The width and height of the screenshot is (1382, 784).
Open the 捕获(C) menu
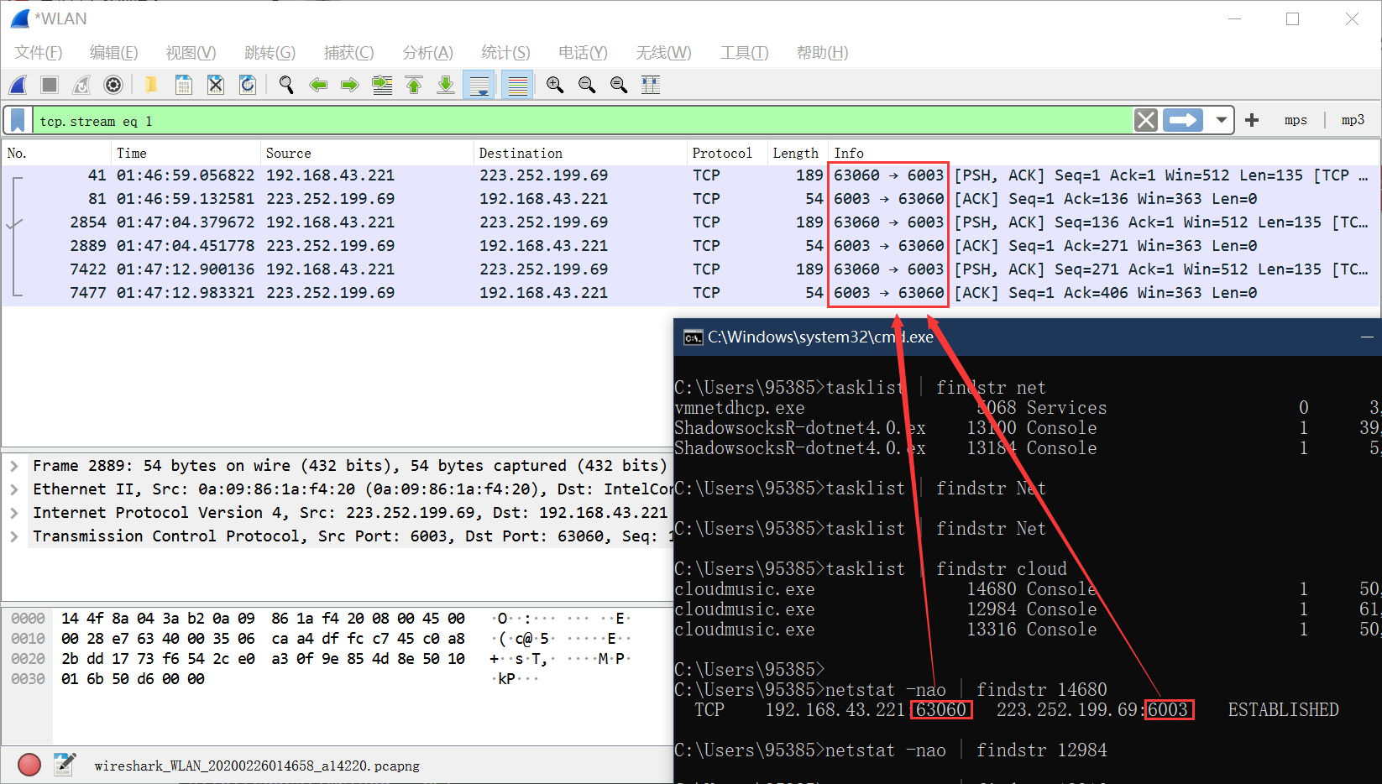(348, 53)
